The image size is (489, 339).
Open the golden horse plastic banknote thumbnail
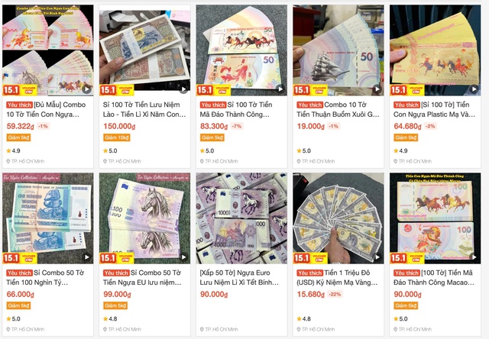coord(435,50)
